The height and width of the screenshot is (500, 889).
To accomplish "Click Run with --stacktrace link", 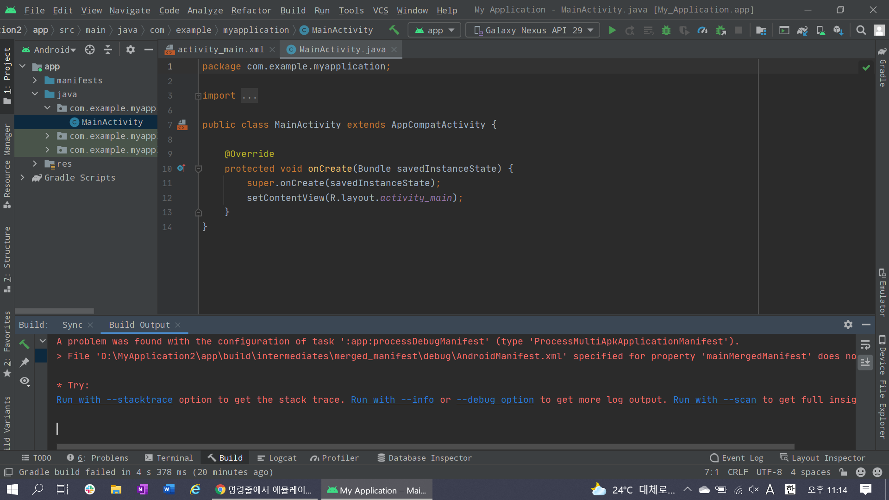I will 114,400.
